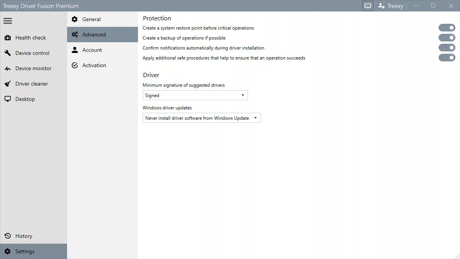460x259 pixels.
Task: Open the hamburger menu icon
Action: [x=8, y=21]
